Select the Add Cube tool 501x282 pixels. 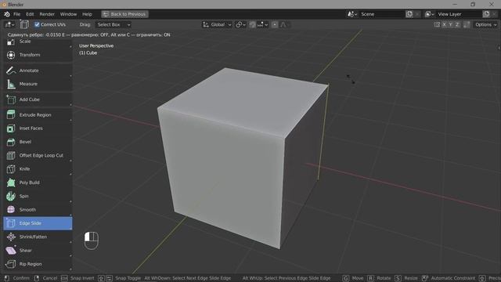[38, 99]
